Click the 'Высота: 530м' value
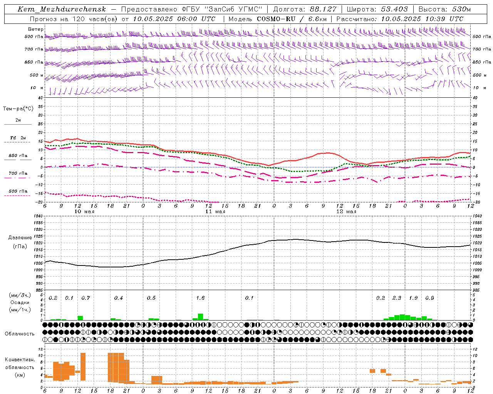The height and width of the screenshot is (394, 493). click(x=444, y=9)
